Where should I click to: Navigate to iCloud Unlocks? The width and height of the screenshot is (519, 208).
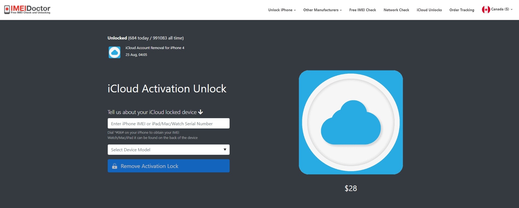pos(429,10)
